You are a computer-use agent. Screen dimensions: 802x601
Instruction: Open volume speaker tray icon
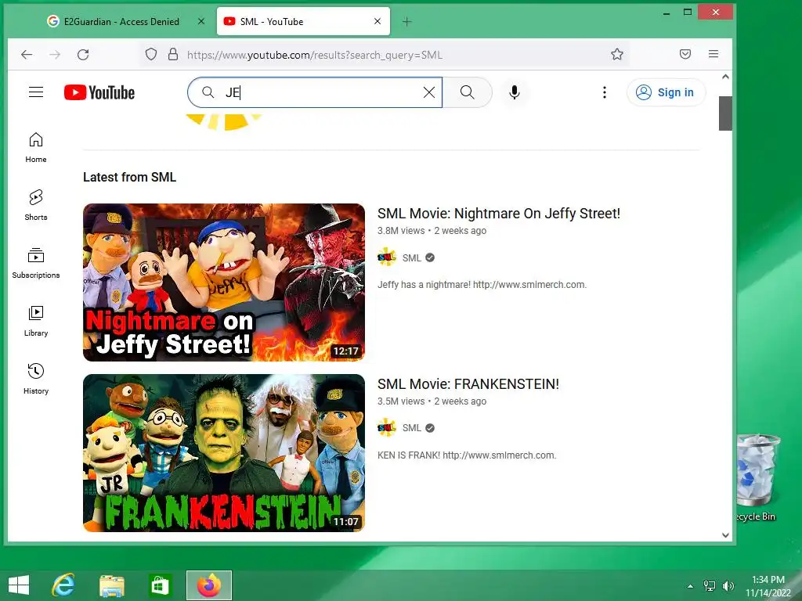(x=728, y=586)
